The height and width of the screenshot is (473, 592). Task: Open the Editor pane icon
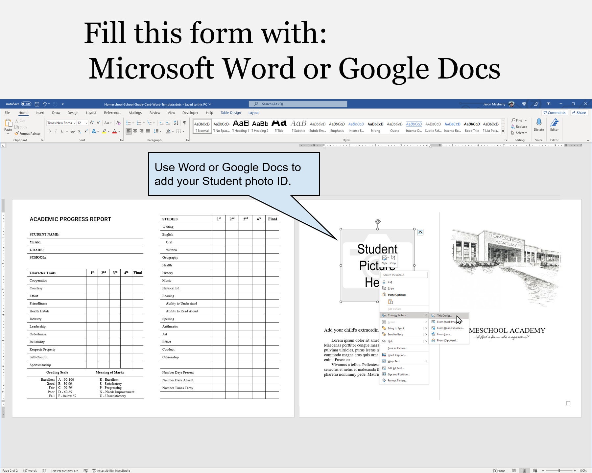click(555, 123)
